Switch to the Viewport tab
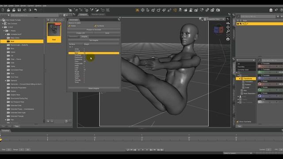The width and height of the screenshot is (283, 159). [83, 15]
